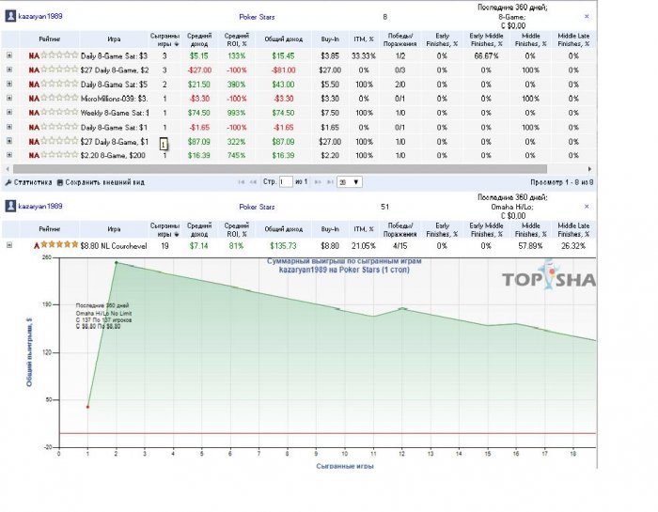Open kazaryan1989 profile link in 8-Game panel
The height and width of the screenshot is (512, 658).
pyautogui.click(x=40, y=16)
